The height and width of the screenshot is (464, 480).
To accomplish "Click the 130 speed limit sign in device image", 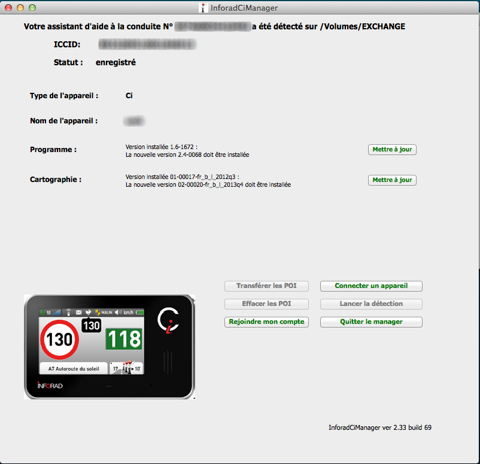I will [x=59, y=339].
